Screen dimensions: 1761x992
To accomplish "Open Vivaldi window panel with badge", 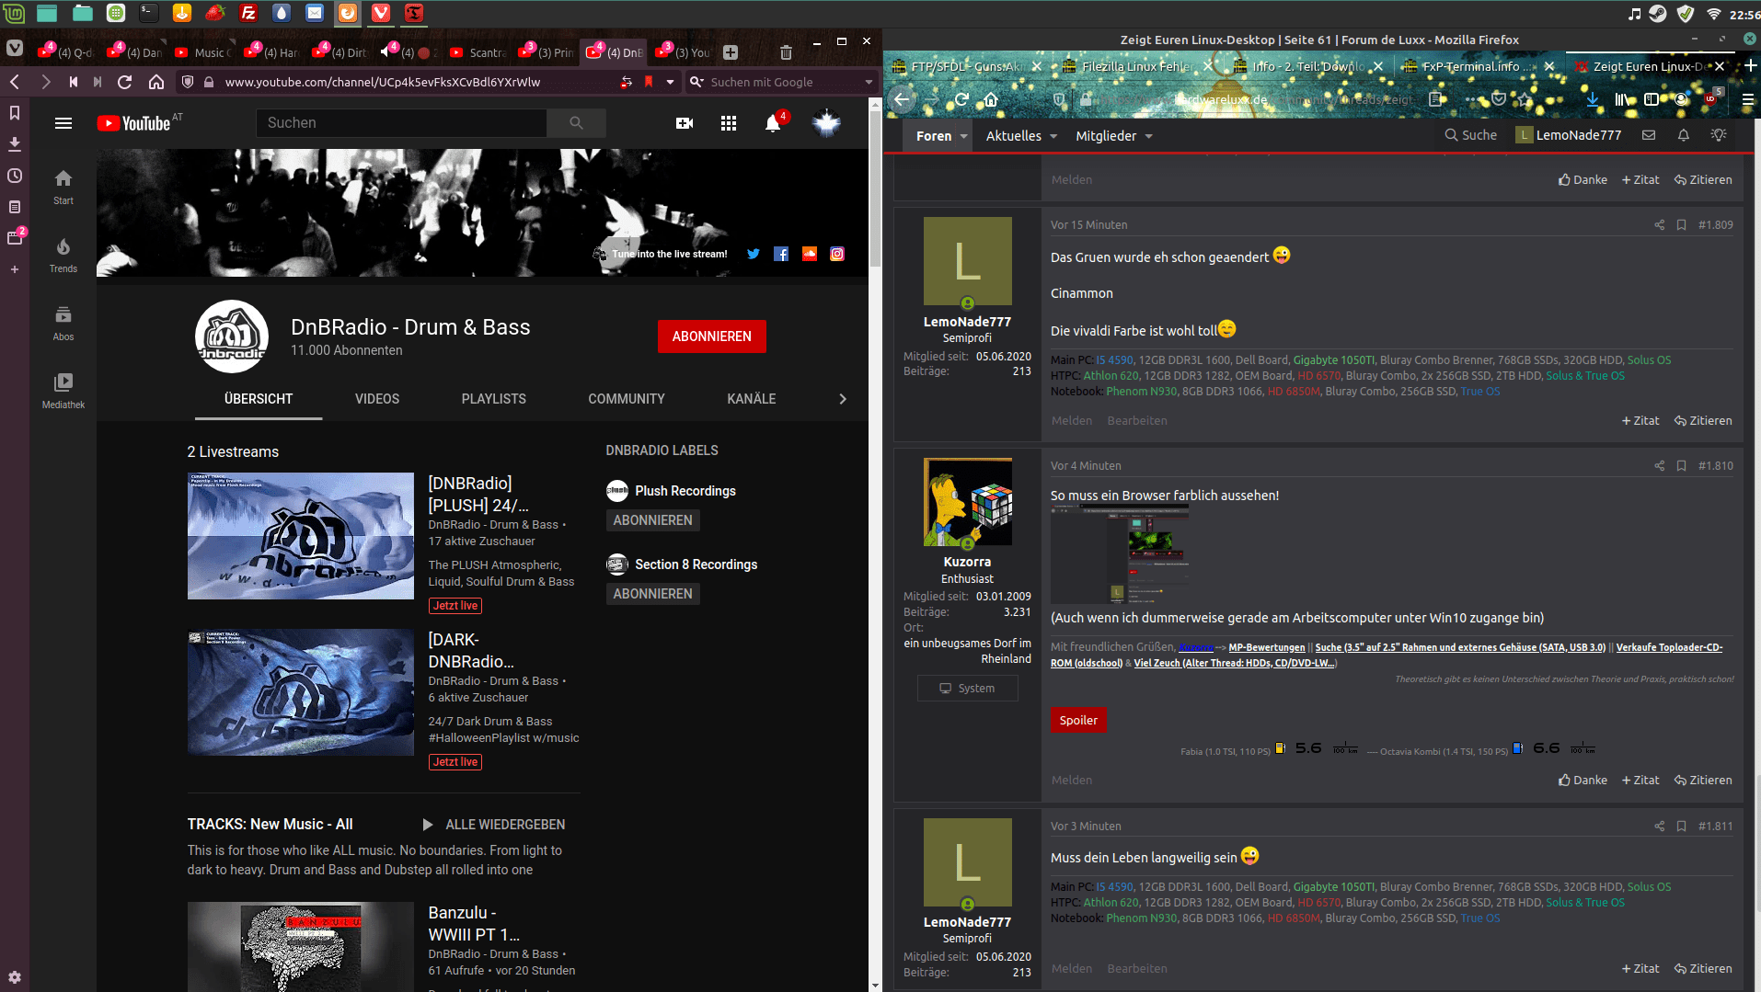I will [15, 238].
